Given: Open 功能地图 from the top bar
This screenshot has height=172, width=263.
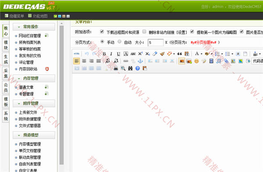Looking at the screenshot, I should pyautogui.click(x=38, y=16).
